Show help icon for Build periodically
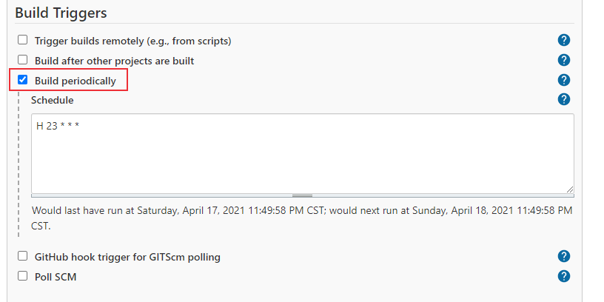 coord(563,80)
